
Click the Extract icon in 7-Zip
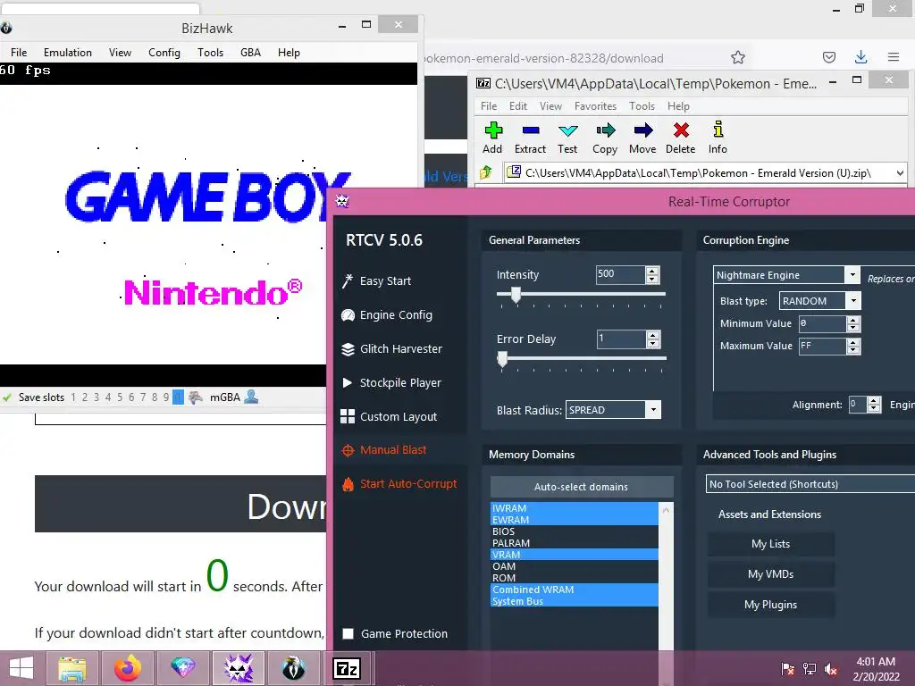pos(531,130)
